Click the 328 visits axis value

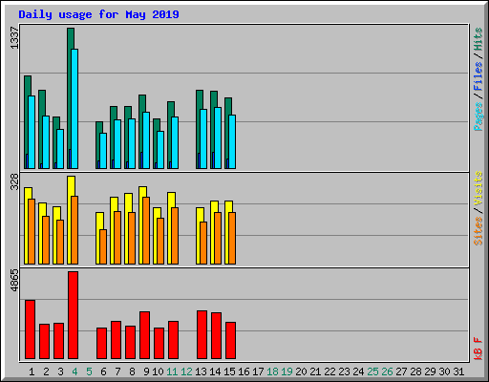click(14, 181)
